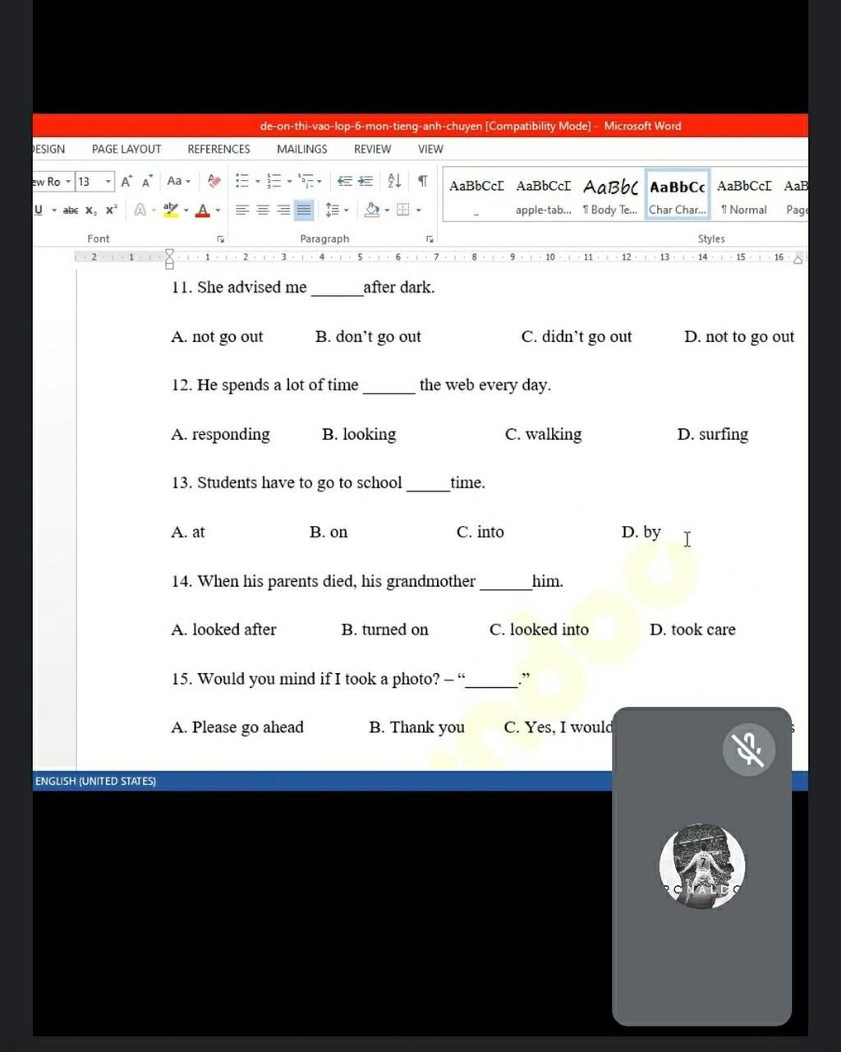Open the borders dropdown arrow
The image size is (841, 1052).
[419, 210]
